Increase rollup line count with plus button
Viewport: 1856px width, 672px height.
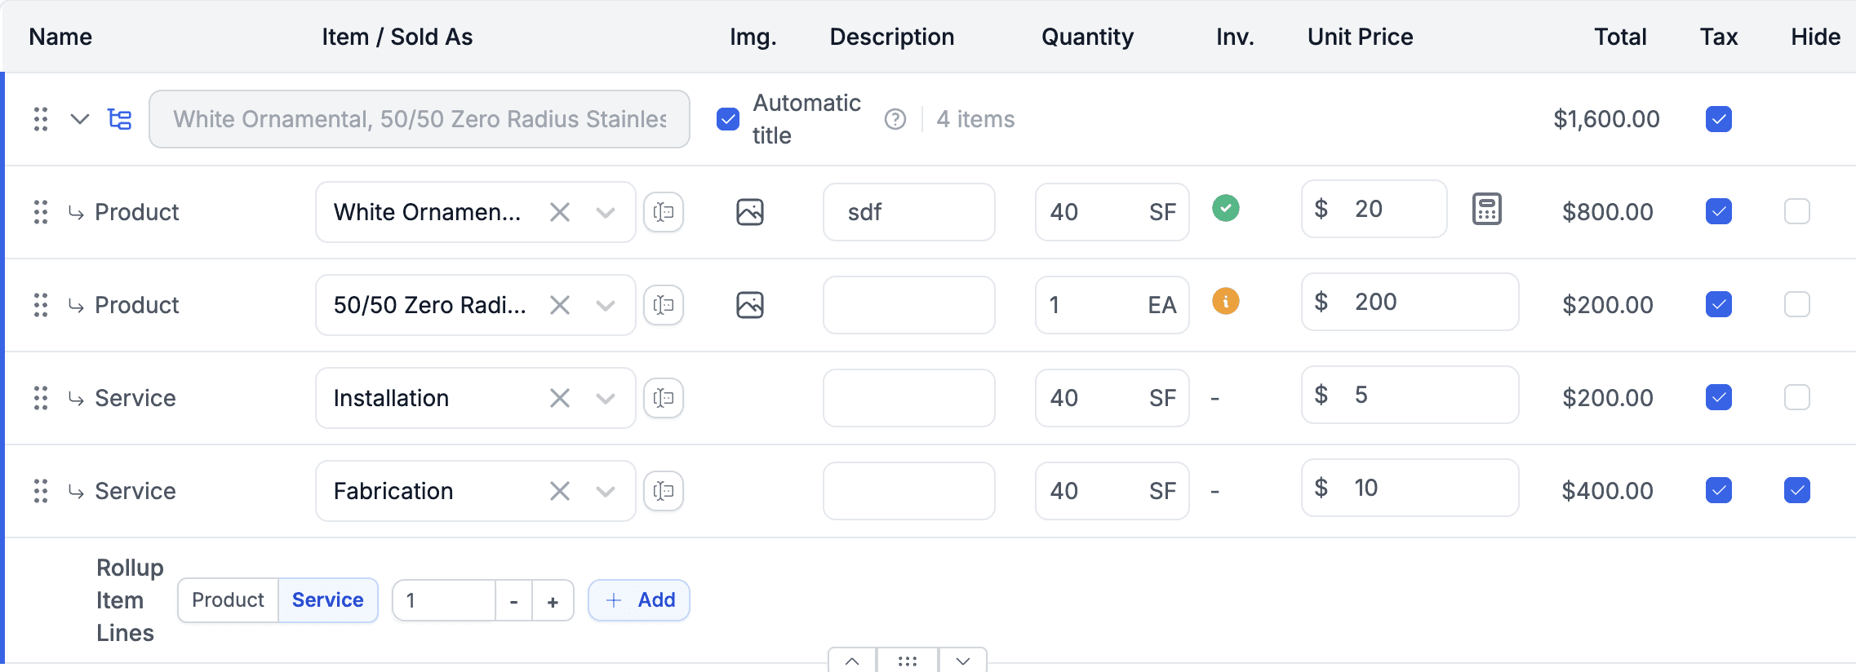point(553,602)
